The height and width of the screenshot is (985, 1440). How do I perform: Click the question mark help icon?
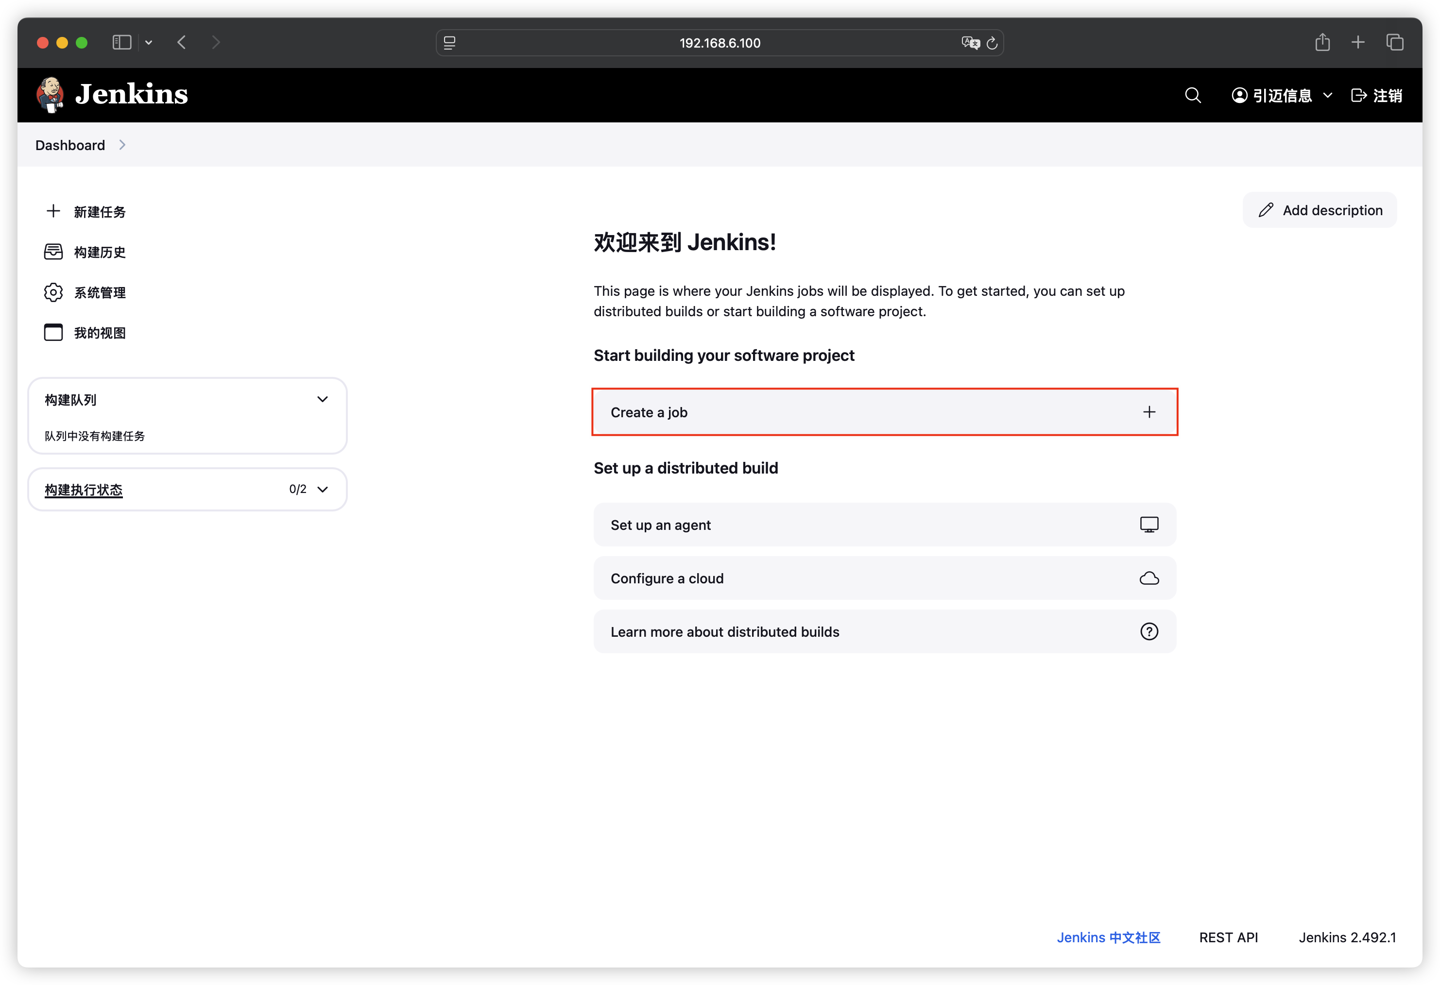tap(1149, 631)
